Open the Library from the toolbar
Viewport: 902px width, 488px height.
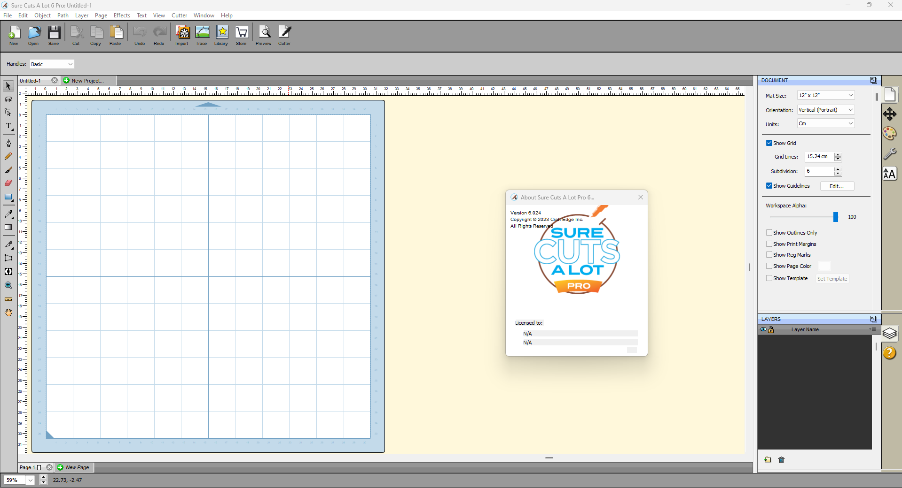(221, 36)
